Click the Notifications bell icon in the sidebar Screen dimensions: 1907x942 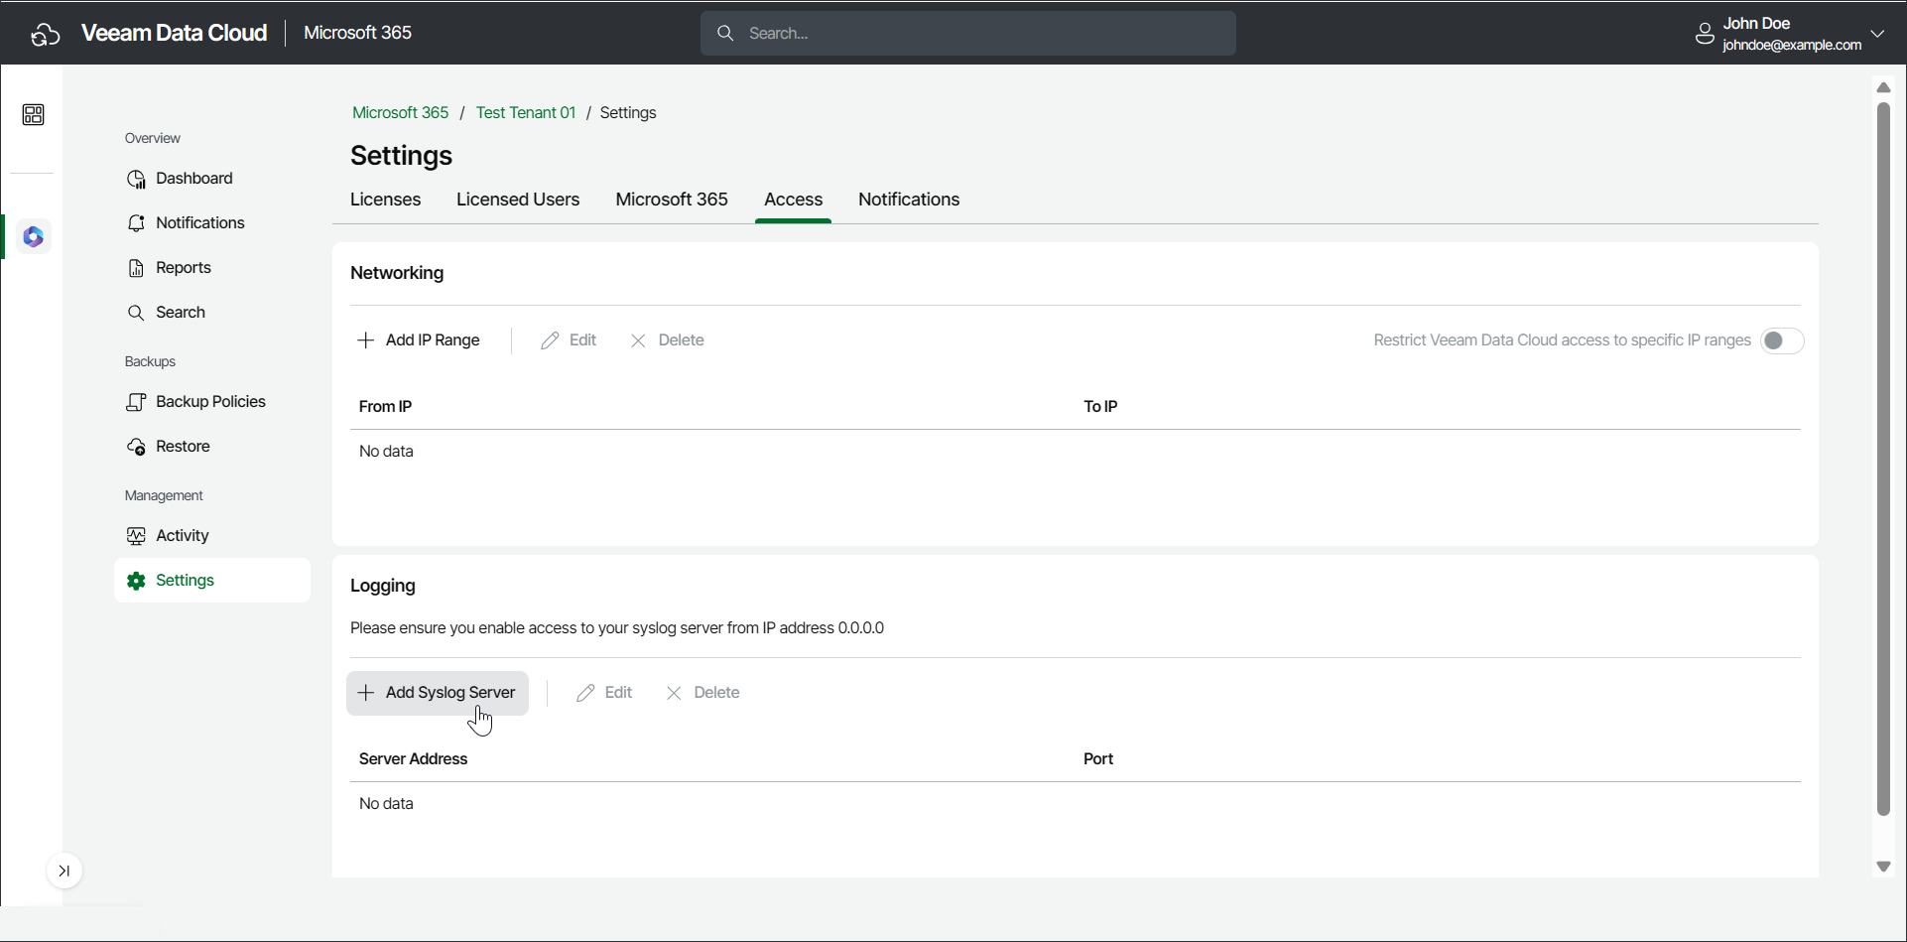click(137, 223)
